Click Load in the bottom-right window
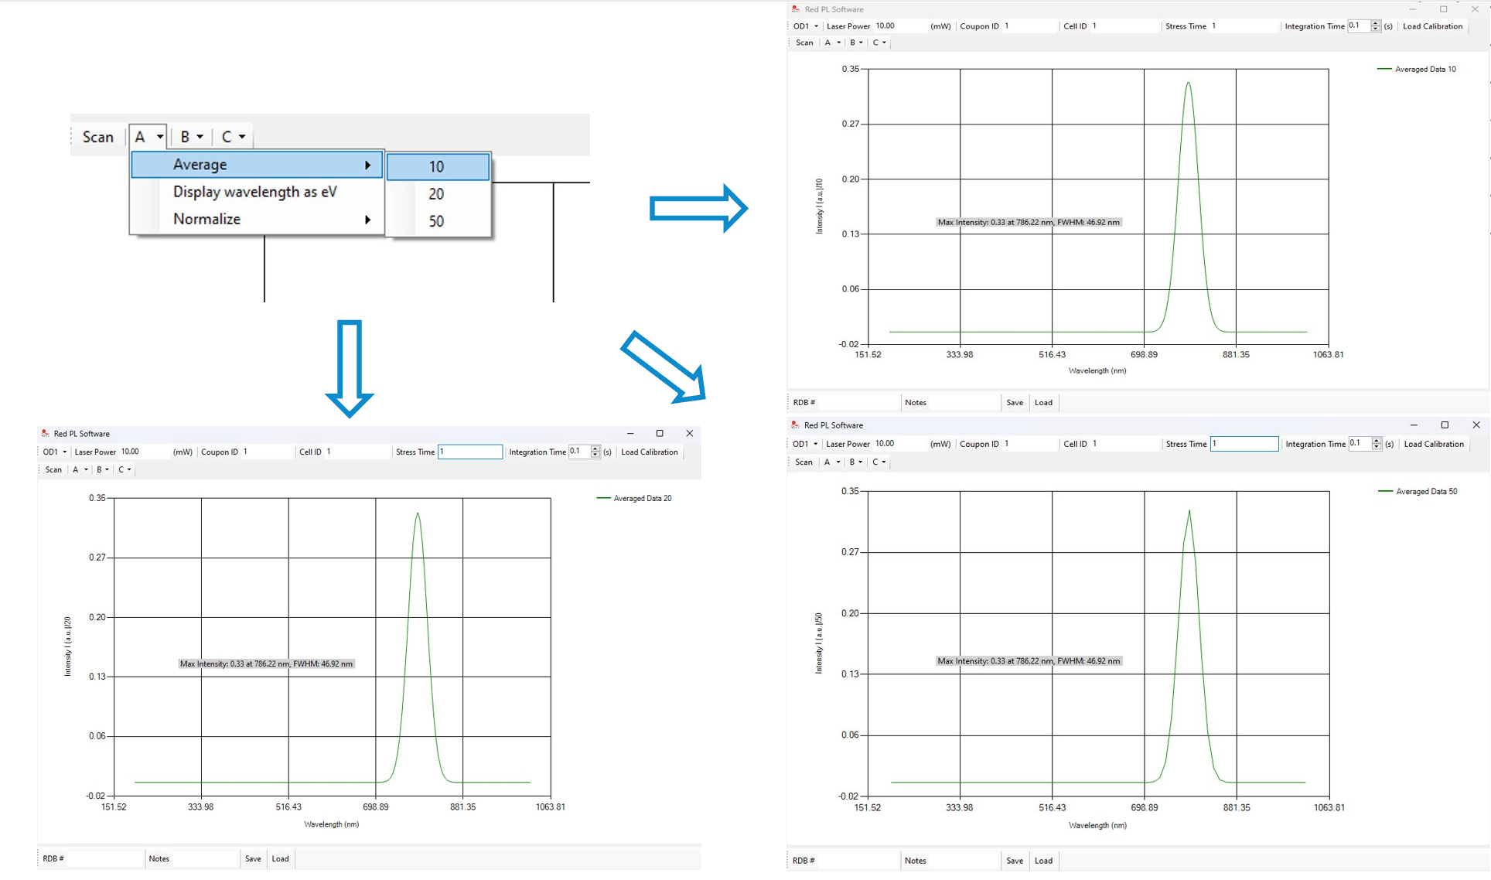 (x=1043, y=861)
